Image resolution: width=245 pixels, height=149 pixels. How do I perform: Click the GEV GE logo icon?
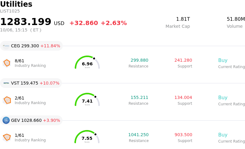[6, 121]
